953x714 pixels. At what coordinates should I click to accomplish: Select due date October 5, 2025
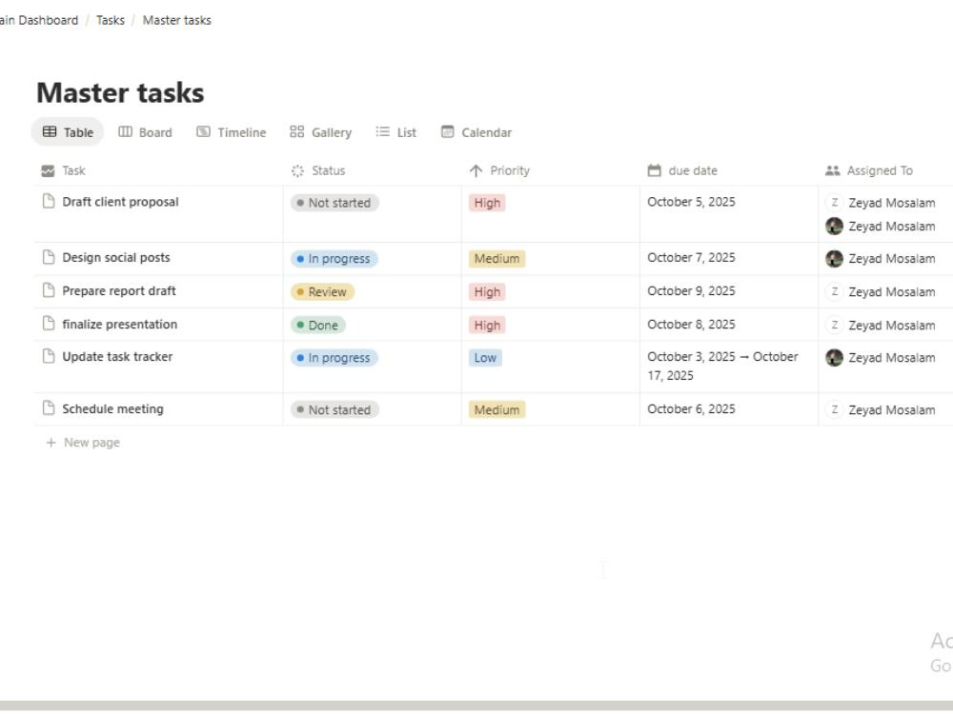click(x=691, y=202)
